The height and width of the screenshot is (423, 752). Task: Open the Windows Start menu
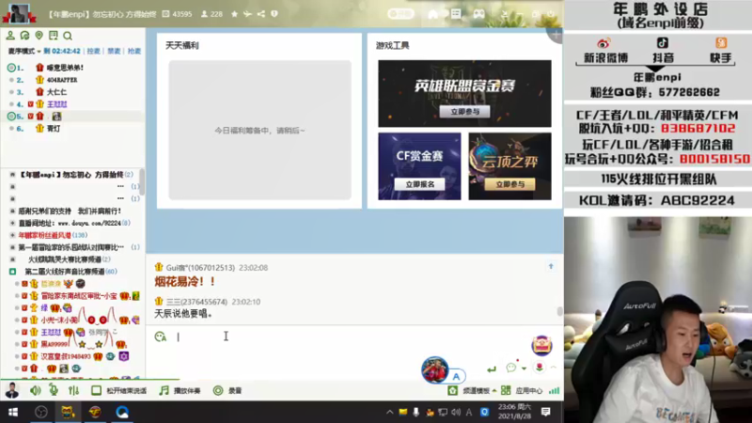pos(13,412)
